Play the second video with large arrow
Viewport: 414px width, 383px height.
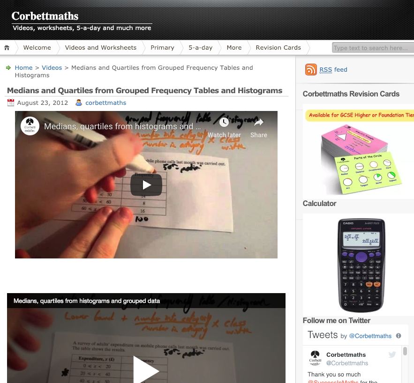click(x=146, y=371)
